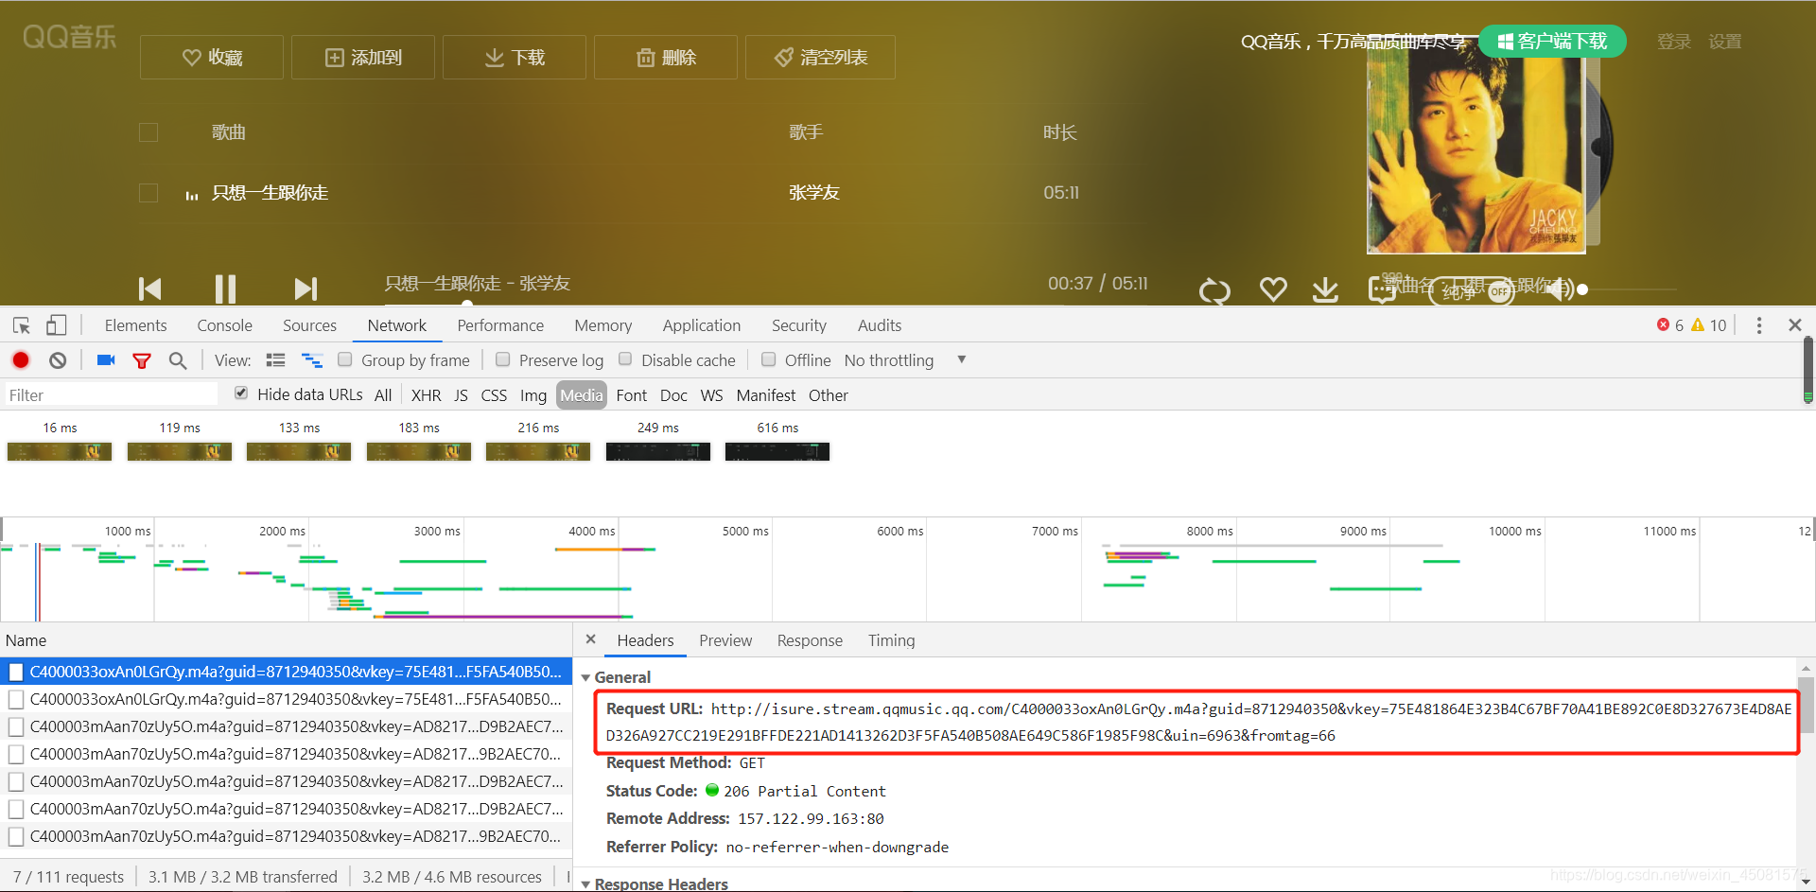
Task: Clear the network log
Action: (58, 360)
